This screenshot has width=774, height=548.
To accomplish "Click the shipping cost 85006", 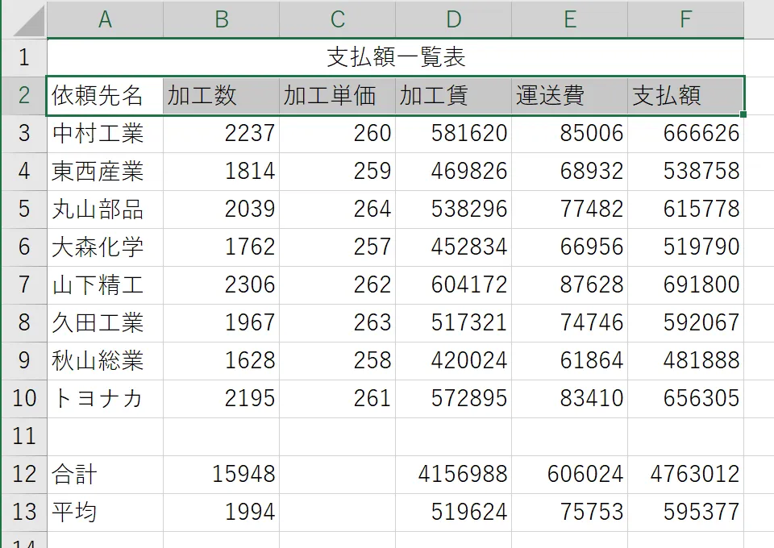I will pos(570,133).
